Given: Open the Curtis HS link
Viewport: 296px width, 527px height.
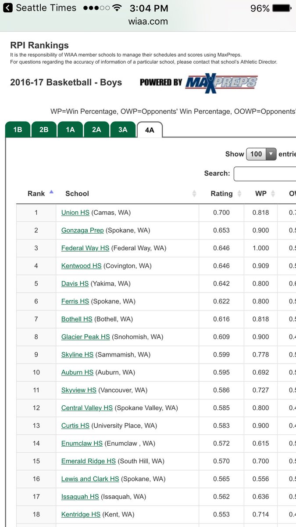Looking at the screenshot, I should click(75, 426).
